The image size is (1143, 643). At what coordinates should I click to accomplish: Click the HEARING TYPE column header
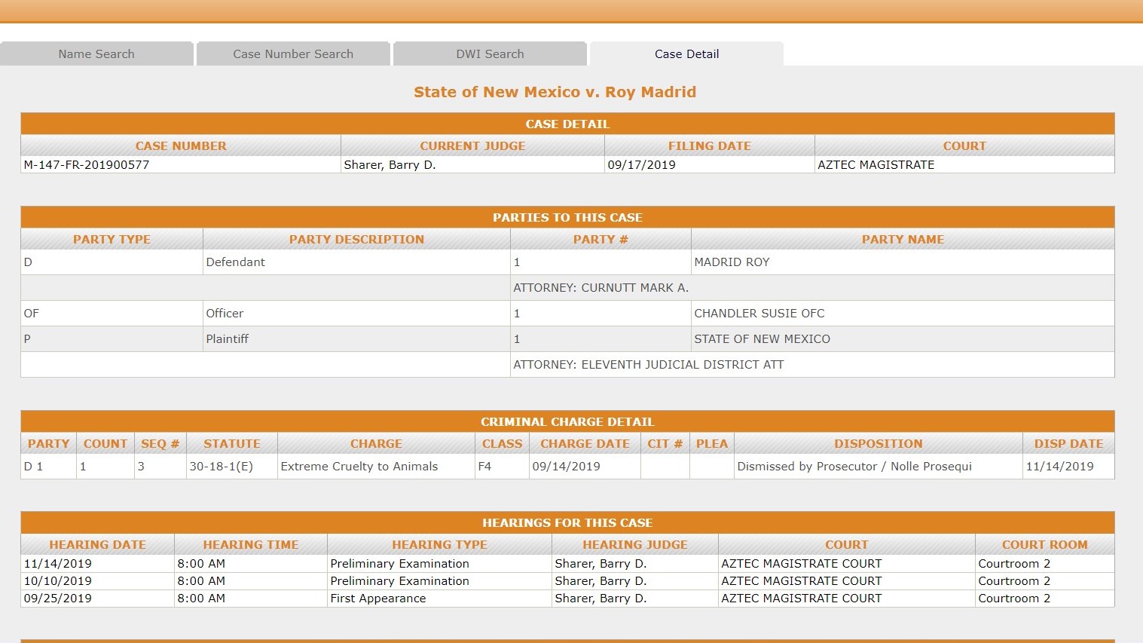click(439, 545)
